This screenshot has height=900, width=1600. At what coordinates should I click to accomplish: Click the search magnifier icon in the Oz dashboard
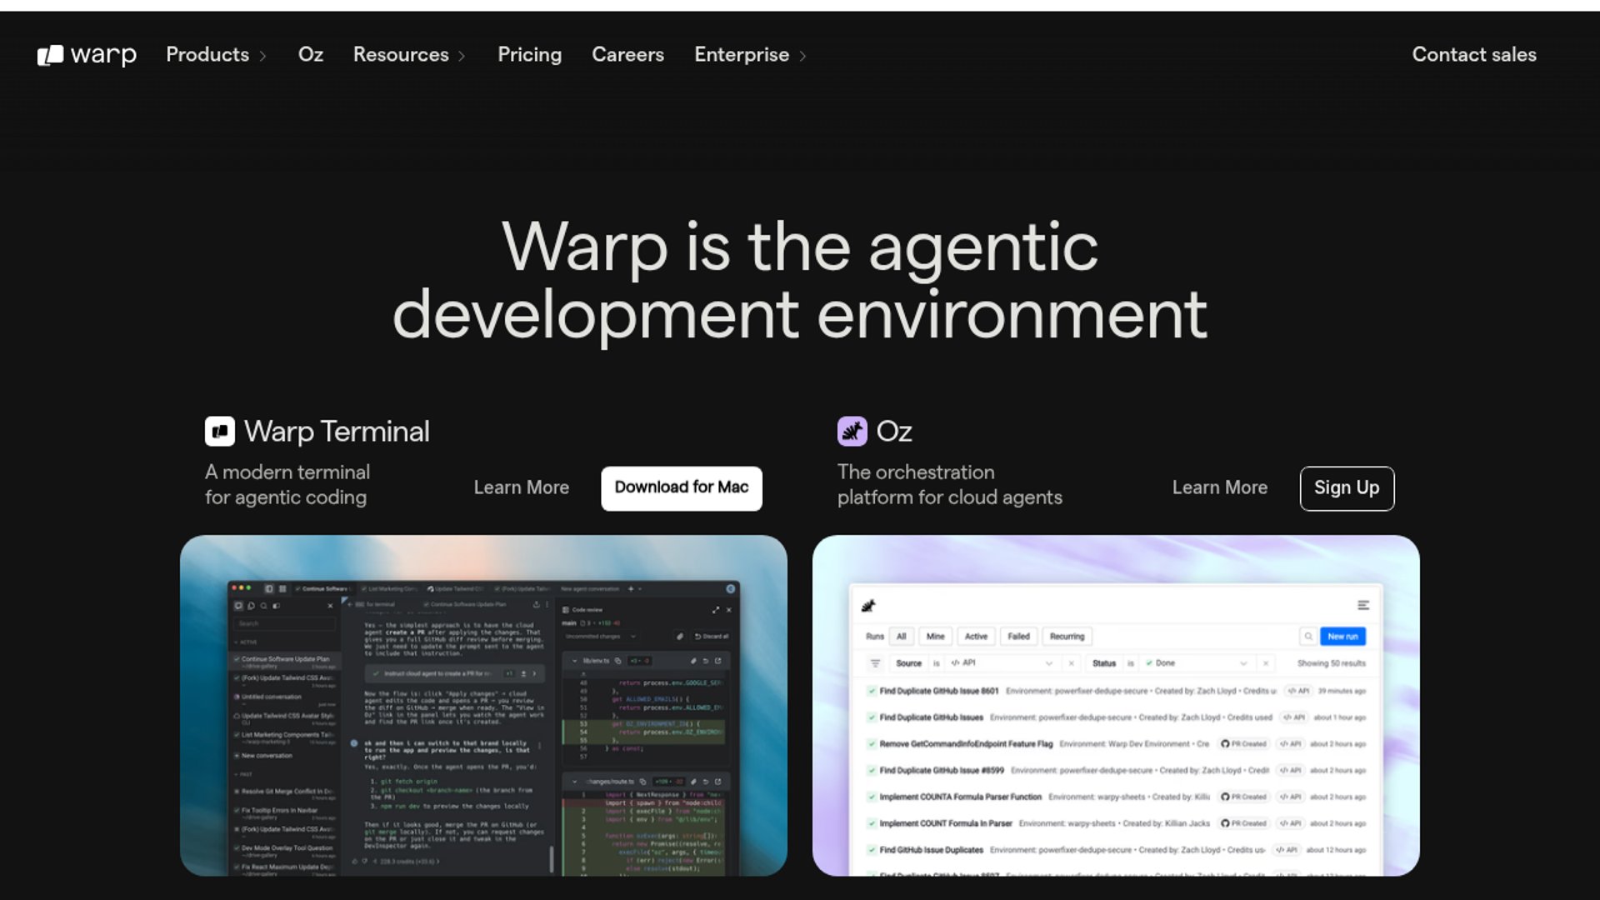point(1308,637)
